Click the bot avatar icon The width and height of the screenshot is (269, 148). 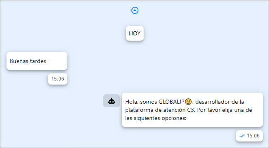(x=112, y=101)
